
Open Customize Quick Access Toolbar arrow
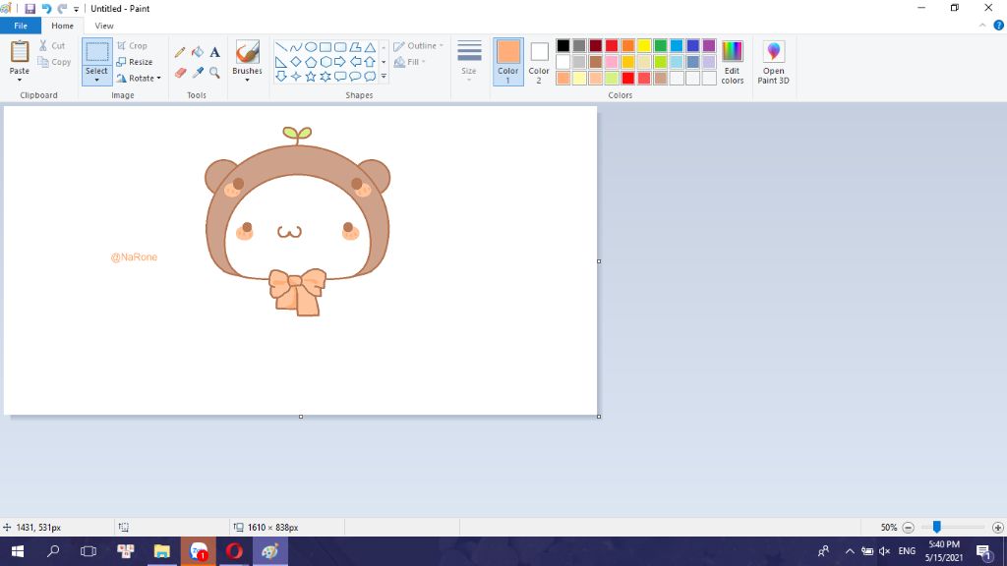(x=76, y=9)
